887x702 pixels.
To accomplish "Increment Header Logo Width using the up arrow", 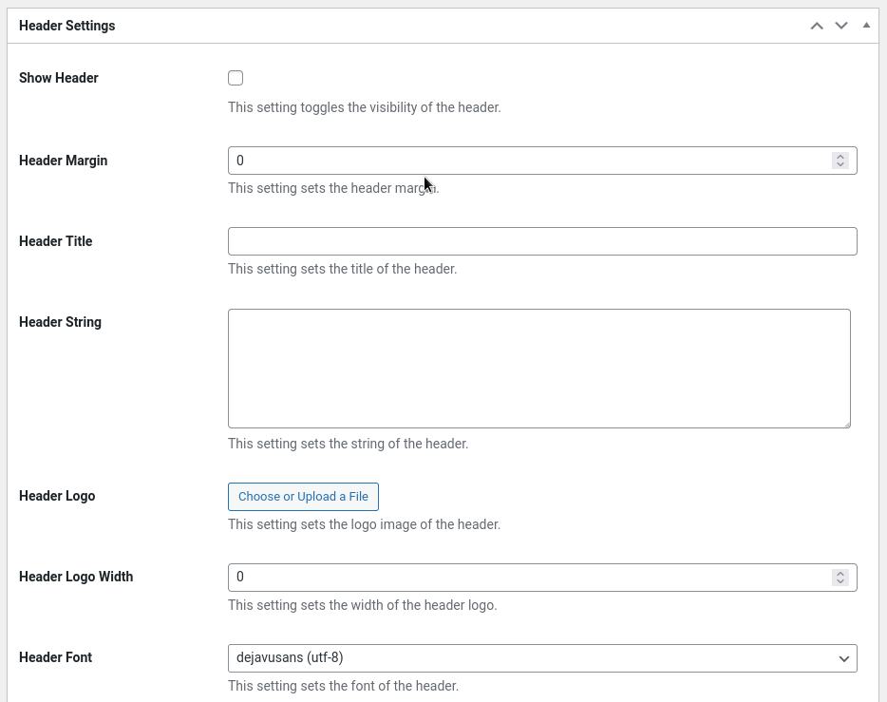I will pyautogui.click(x=840, y=573).
